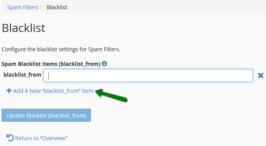Click the text cursor inside the input field
Viewport: 266px width, 146px height.
coord(48,76)
